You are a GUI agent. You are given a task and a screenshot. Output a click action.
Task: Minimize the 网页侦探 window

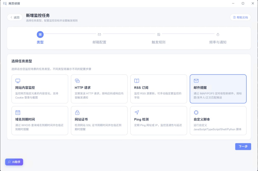233,3
